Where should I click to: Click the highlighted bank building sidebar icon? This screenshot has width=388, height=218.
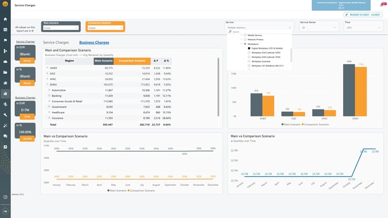click(x=5, y=94)
